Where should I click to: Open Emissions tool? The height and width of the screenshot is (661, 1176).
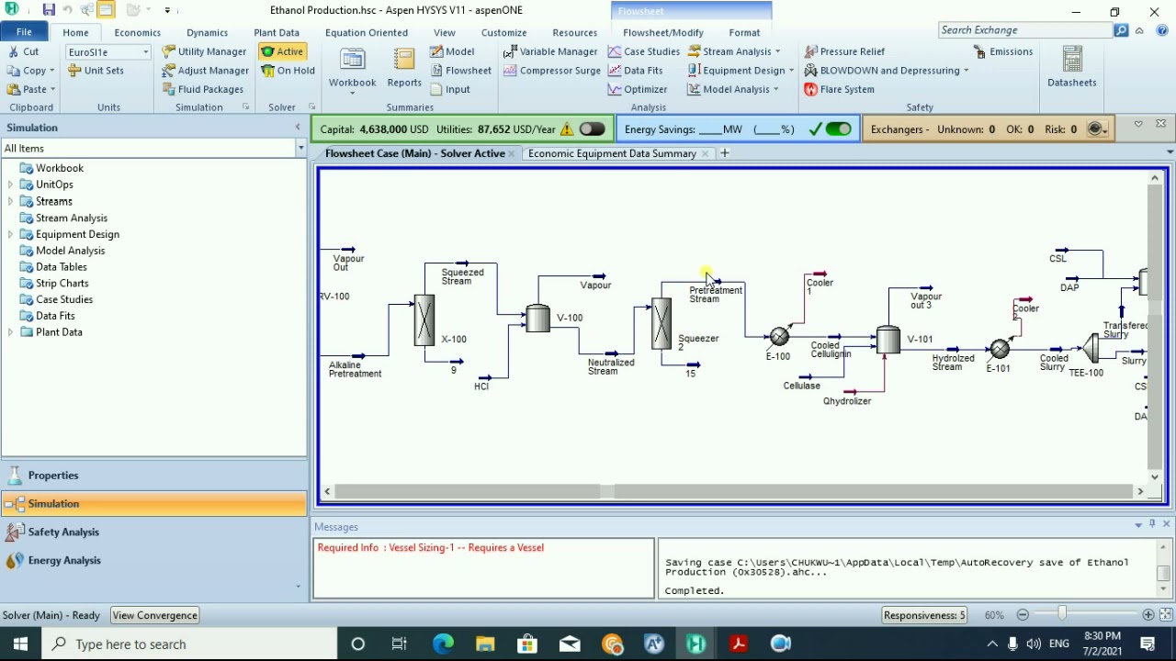[1003, 51]
